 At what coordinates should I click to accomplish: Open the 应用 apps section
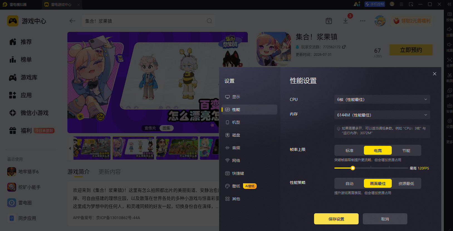21,95
